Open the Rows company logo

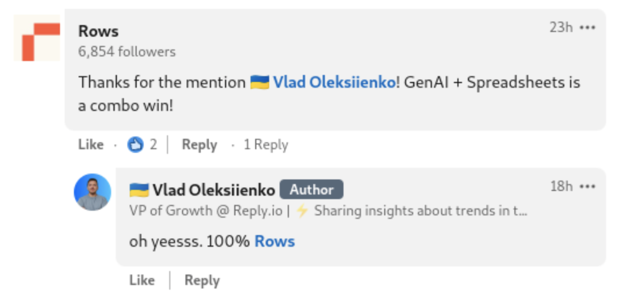(37, 38)
